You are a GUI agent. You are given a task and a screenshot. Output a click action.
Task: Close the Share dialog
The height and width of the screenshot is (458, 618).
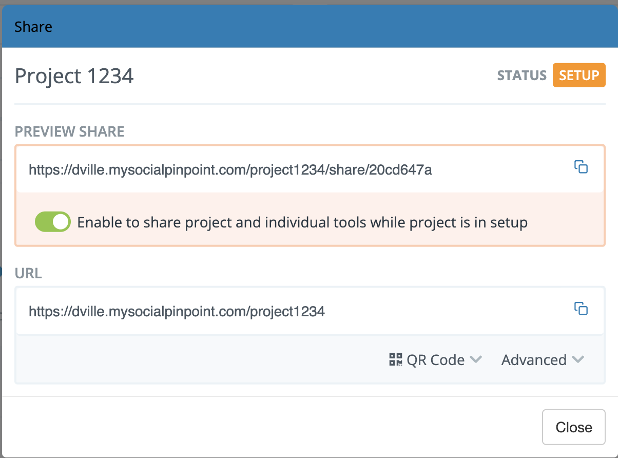point(573,427)
